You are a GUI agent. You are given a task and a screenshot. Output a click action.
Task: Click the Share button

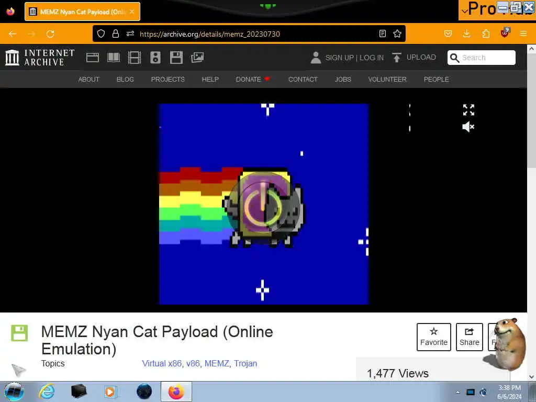click(470, 337)
